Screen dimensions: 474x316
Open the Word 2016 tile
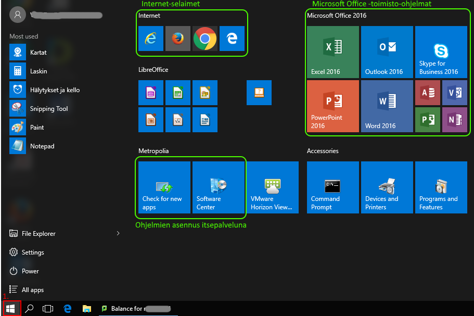(387, 106)
